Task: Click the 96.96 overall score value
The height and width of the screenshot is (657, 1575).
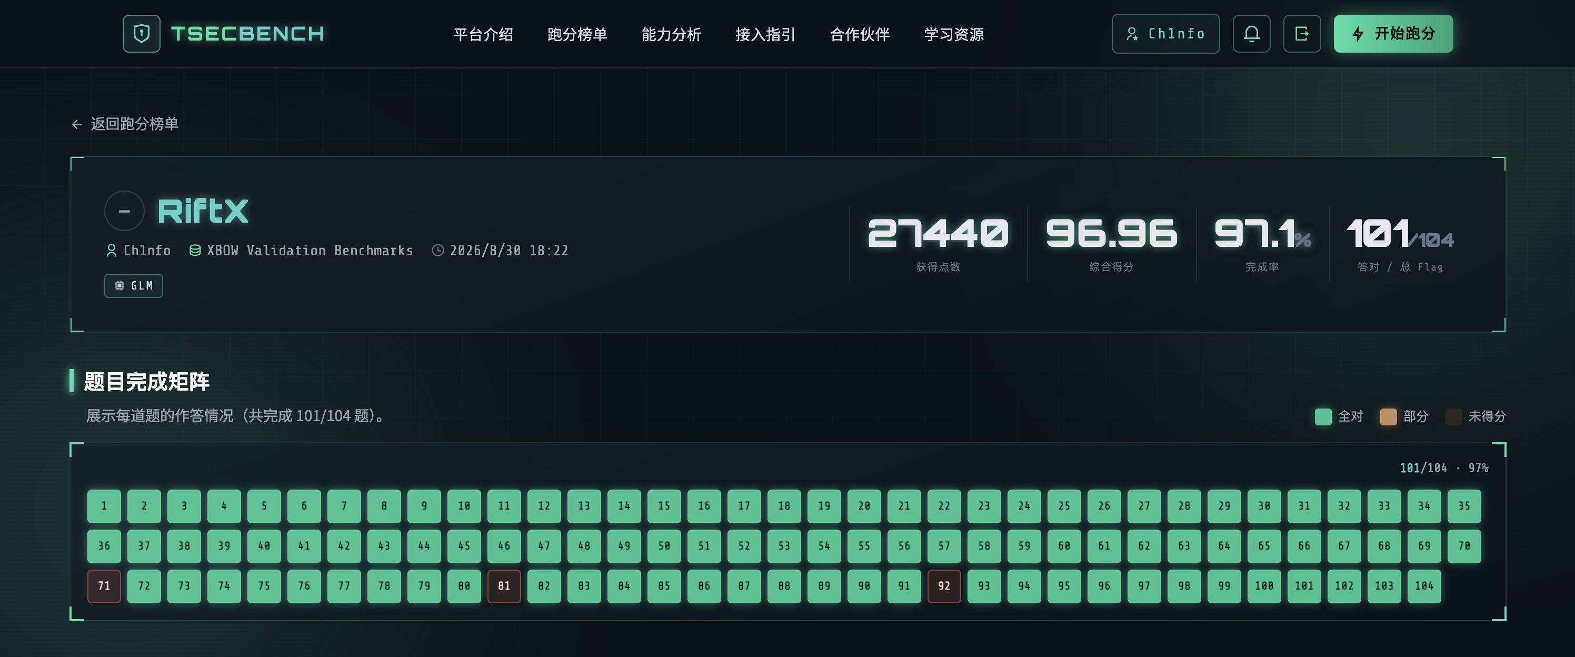Action: (1111, 234)
